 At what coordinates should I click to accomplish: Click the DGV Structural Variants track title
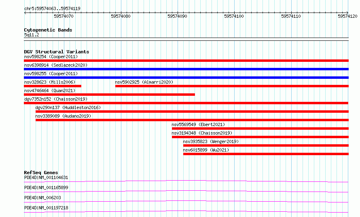pos(57,52)
